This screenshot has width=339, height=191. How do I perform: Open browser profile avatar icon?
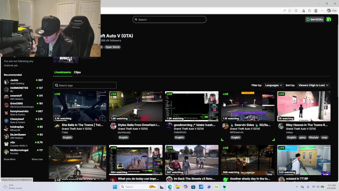316,11
